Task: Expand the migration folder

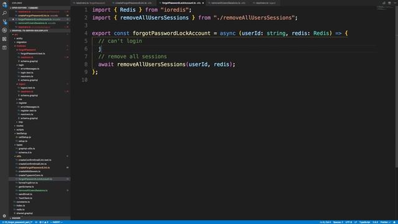Action: [21, 42]
